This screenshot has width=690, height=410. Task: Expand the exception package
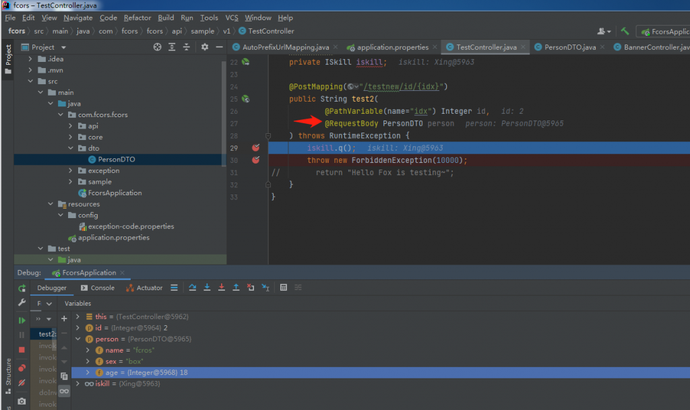pos(70,170)
